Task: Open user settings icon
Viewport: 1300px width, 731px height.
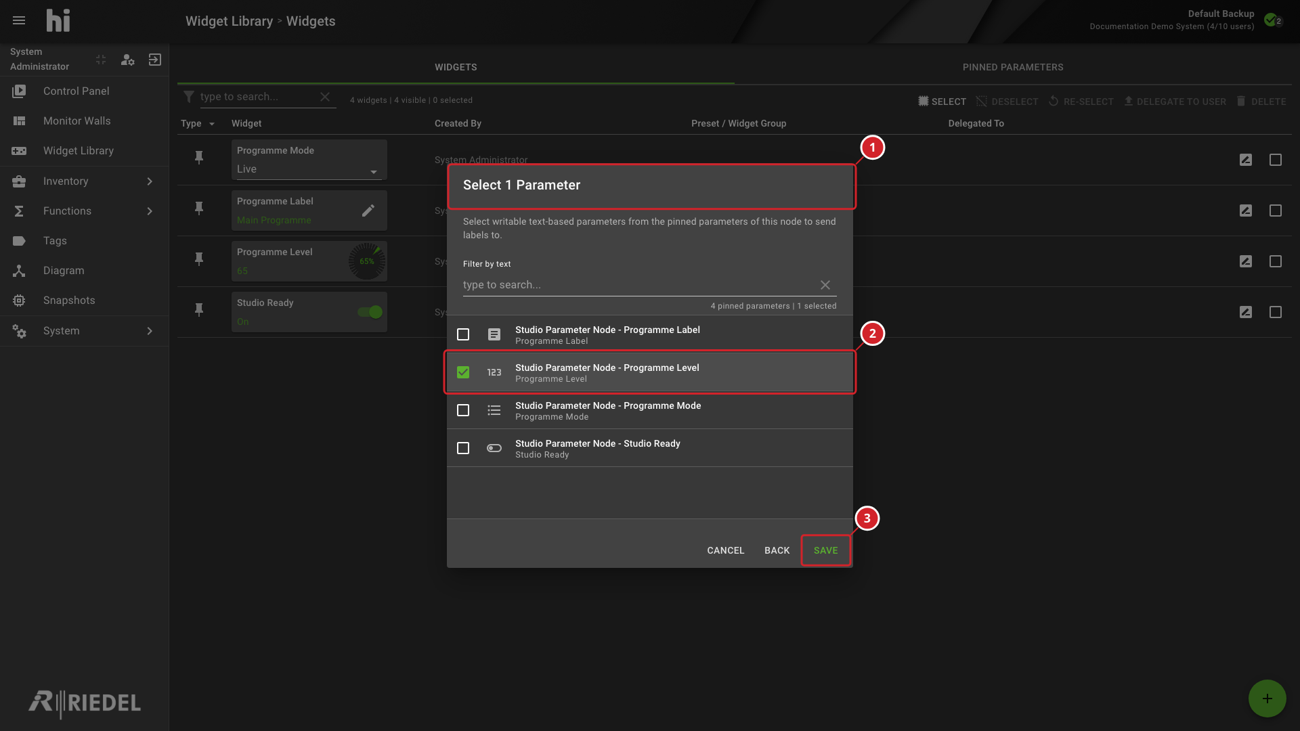Action: click(127, 60)
